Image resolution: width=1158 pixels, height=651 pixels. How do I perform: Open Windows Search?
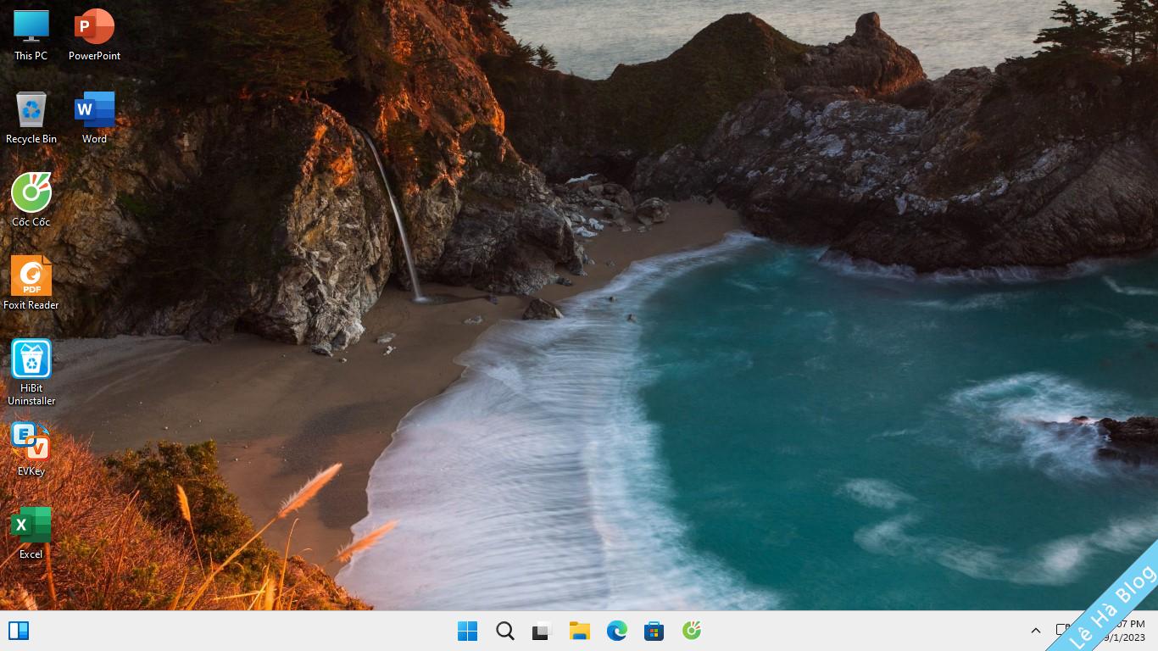pos(504,631)
